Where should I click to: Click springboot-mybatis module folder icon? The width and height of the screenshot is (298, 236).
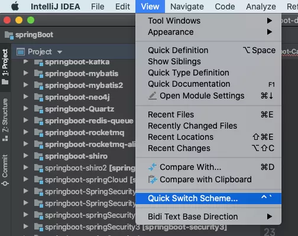(x=38, y=74)
